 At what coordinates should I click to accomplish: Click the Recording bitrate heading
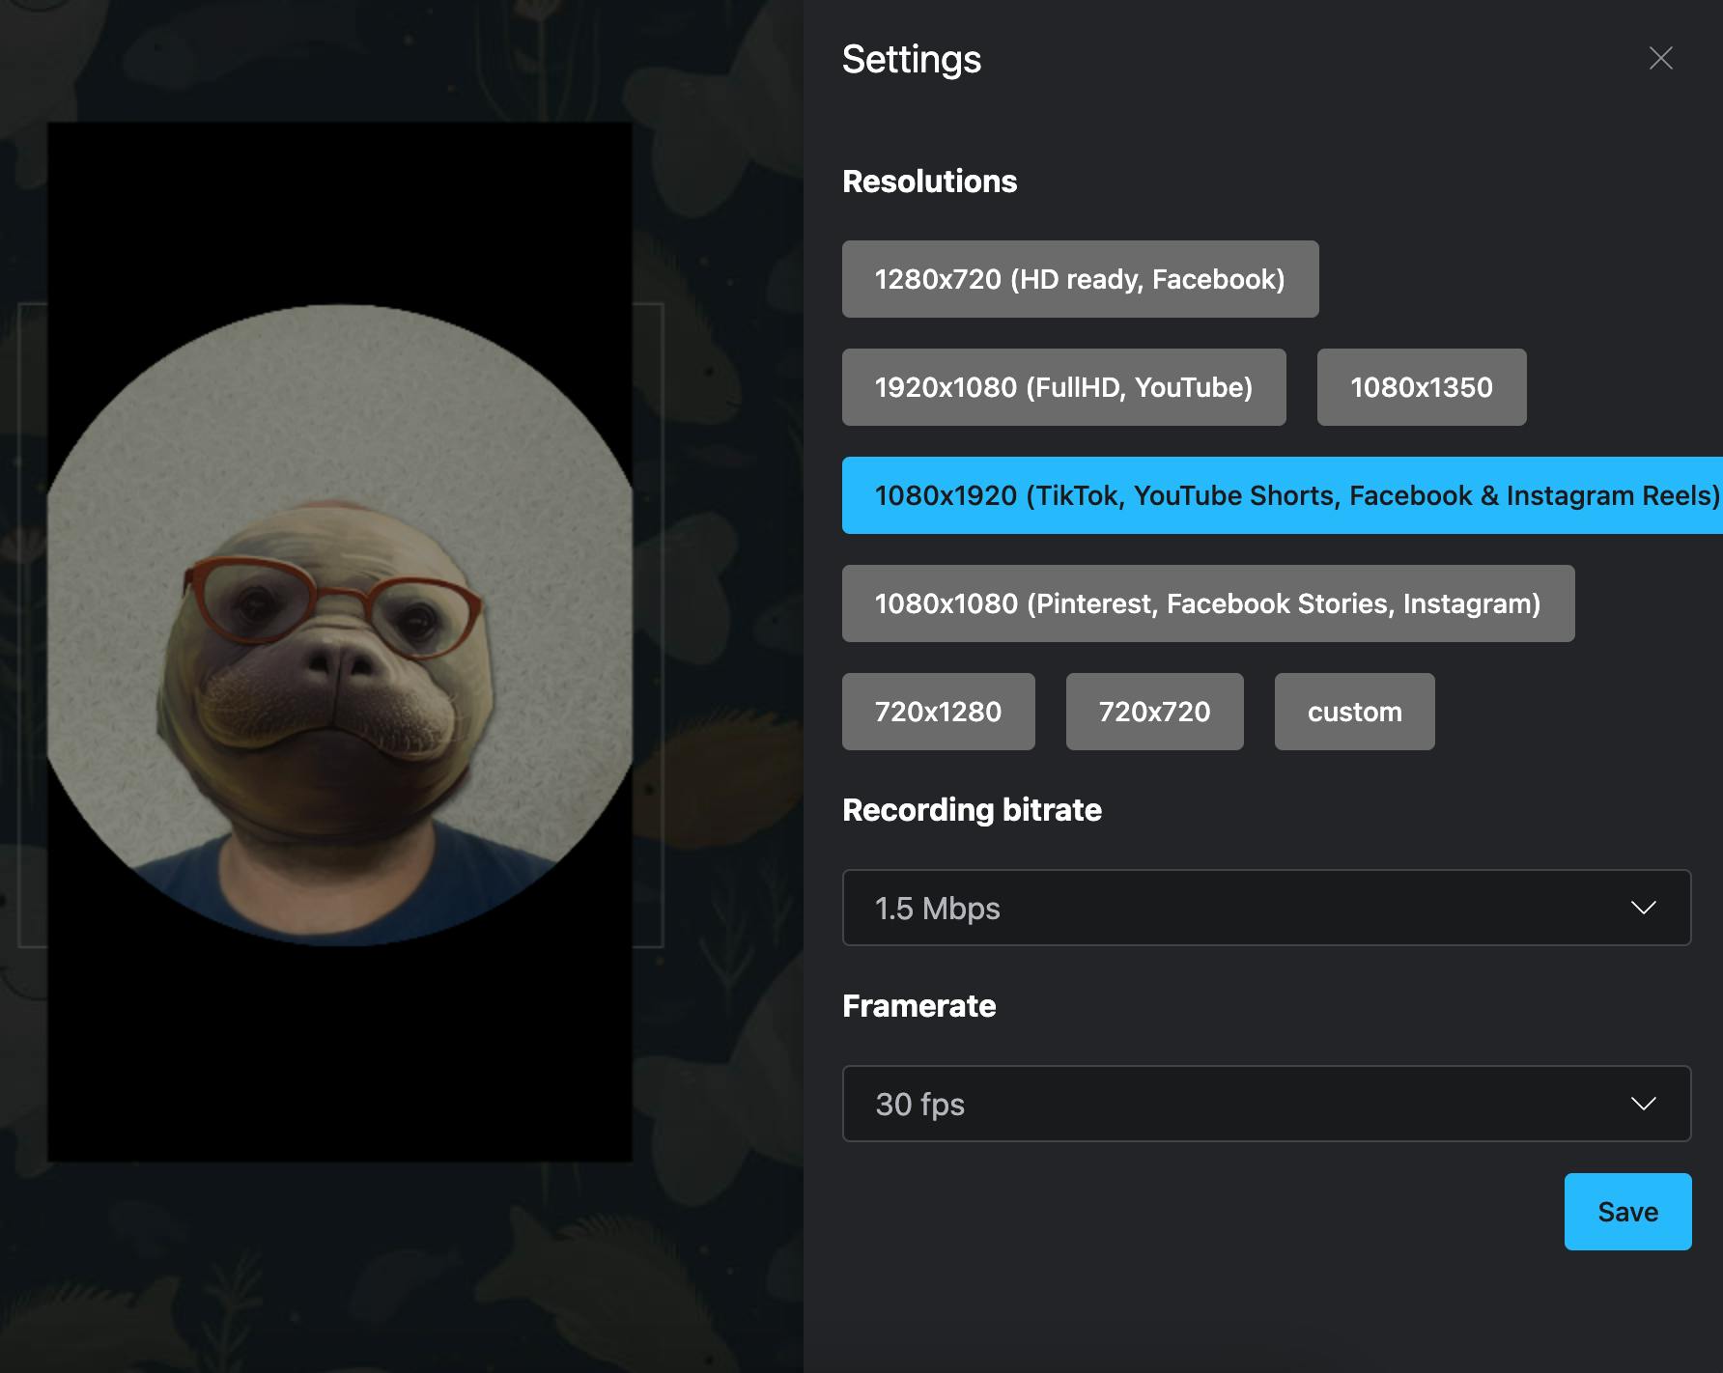point(972,809)
